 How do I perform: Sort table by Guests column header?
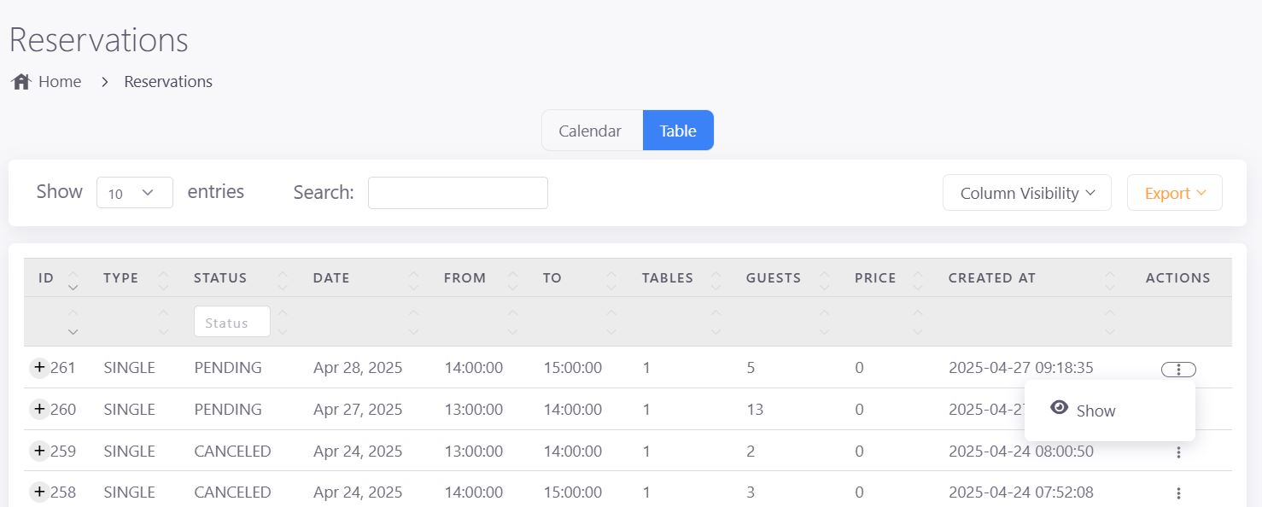[x=773, y=278]
